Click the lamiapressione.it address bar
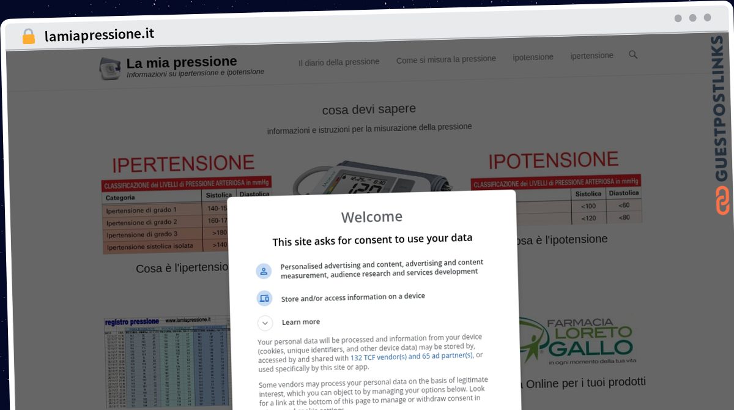 point(100,35)
